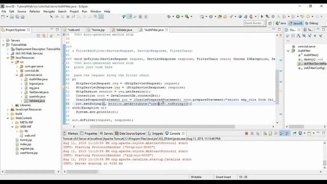Click the console horizontal scrollbar thumb
This screenshot has height=184, width=327.
[x=83, y=172]
